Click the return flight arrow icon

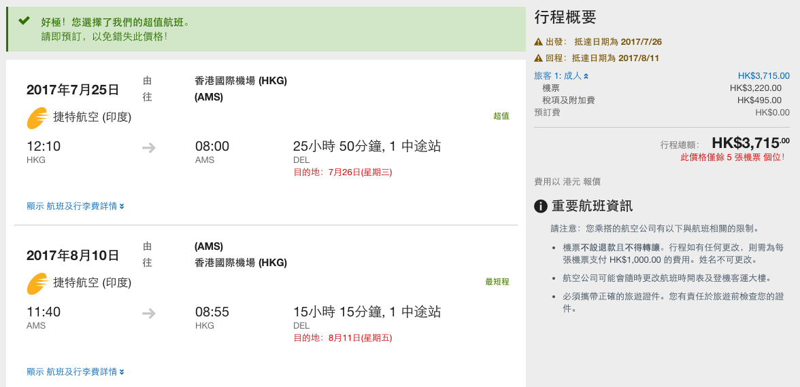pos(149,313)
